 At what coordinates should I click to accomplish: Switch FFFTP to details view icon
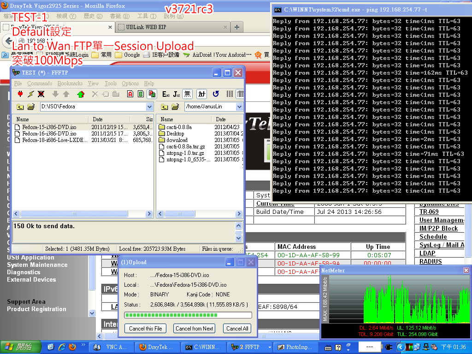coord(240,94)
